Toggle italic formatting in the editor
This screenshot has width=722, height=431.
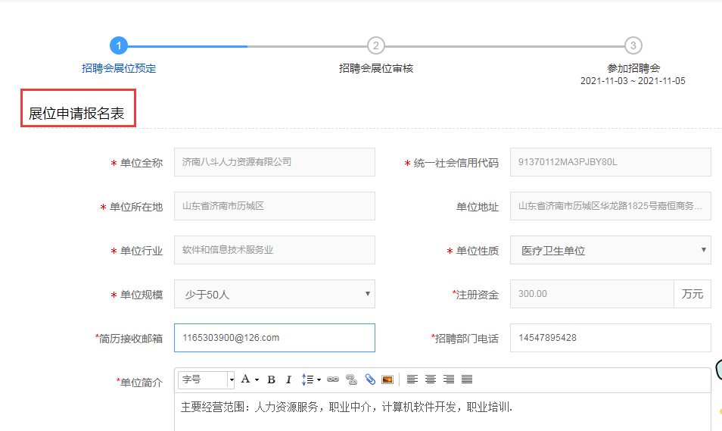pos(288,379)
